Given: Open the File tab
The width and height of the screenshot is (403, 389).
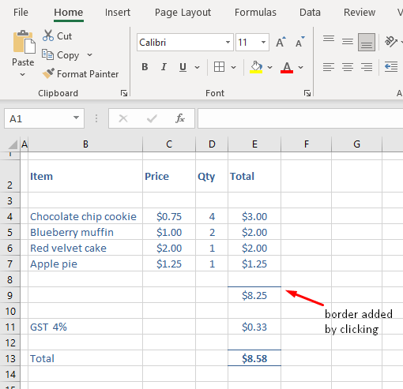Looking at the screenshot, I should 21,13.
